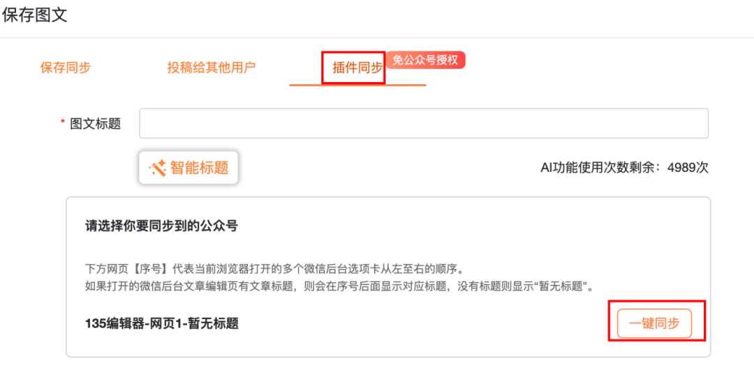
Task: Click the 请选择你要同步到的公众号 heading
Action: point(161,226)
